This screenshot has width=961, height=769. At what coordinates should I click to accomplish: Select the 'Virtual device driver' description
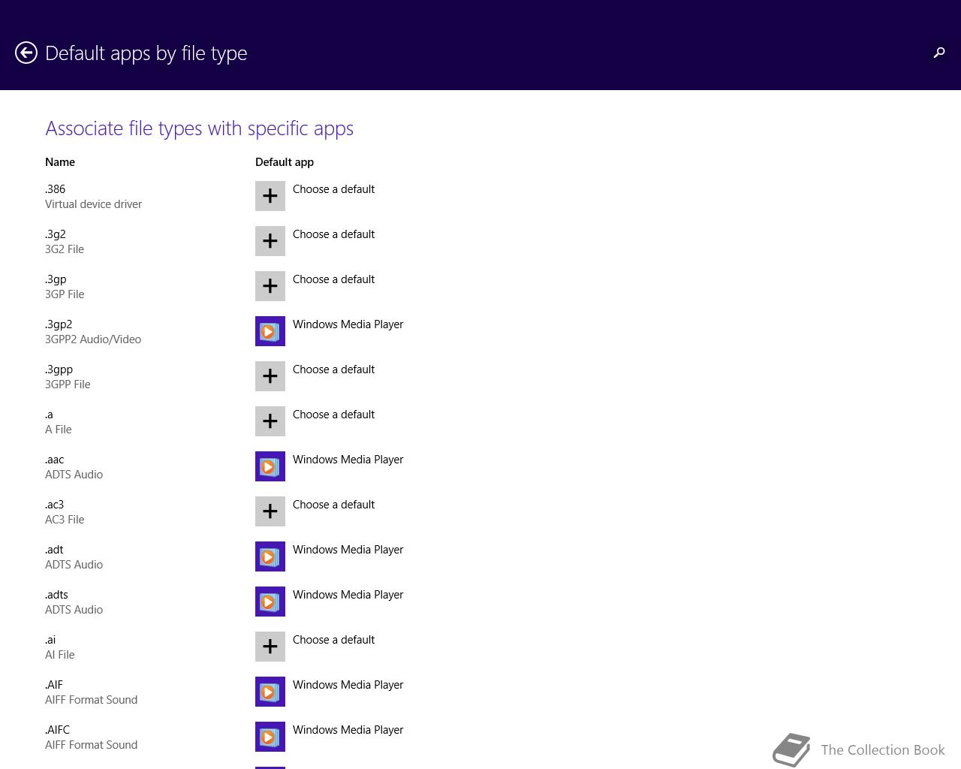93,204
